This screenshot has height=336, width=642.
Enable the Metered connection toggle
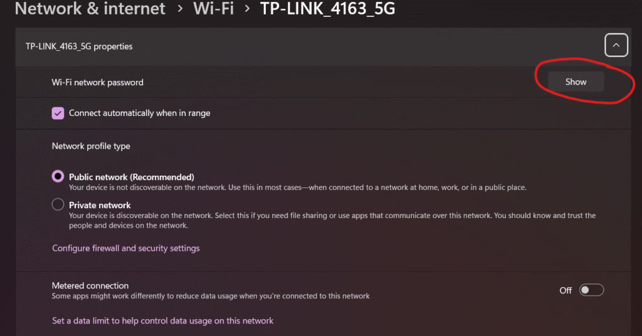click(591, 290)
